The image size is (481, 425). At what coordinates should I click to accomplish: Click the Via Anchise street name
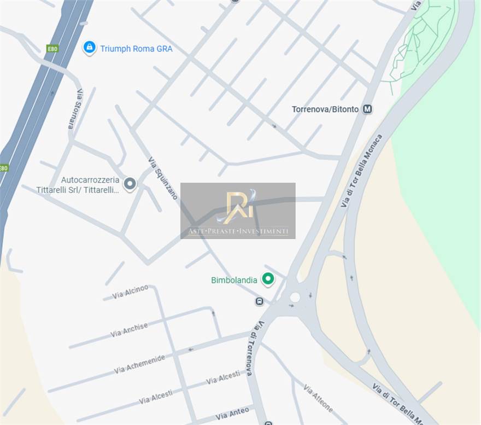(x=129, y=330)
